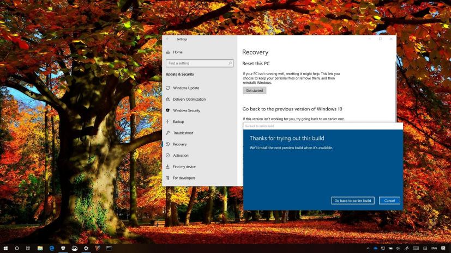Click Go back to earlier build button
Screen dimensions: 451x253
(x=353, y=201)
